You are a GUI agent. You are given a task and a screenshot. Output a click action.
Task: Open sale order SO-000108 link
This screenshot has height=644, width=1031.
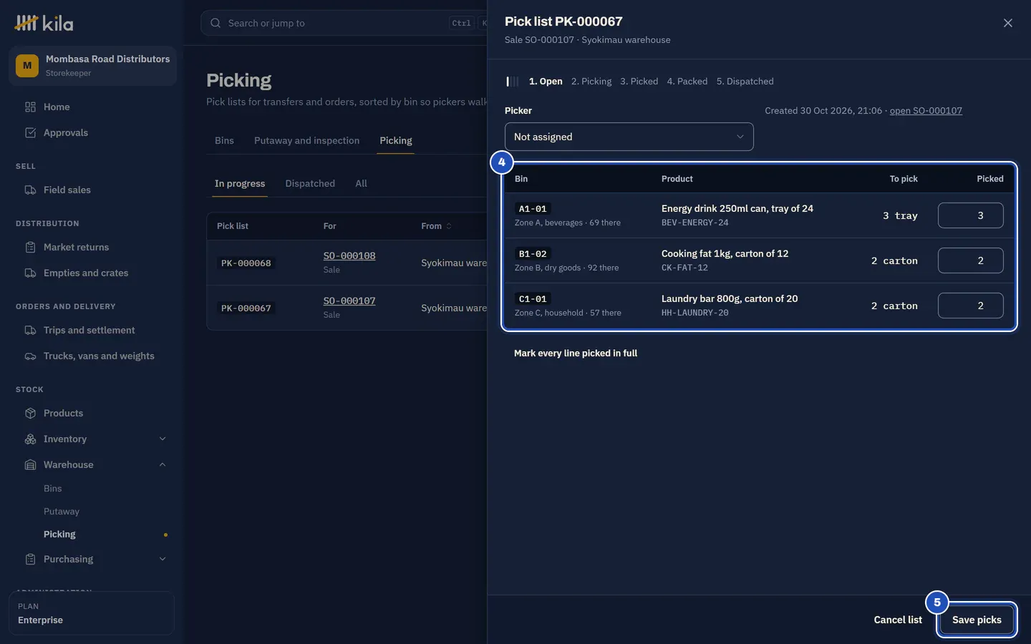pos(349,255)
